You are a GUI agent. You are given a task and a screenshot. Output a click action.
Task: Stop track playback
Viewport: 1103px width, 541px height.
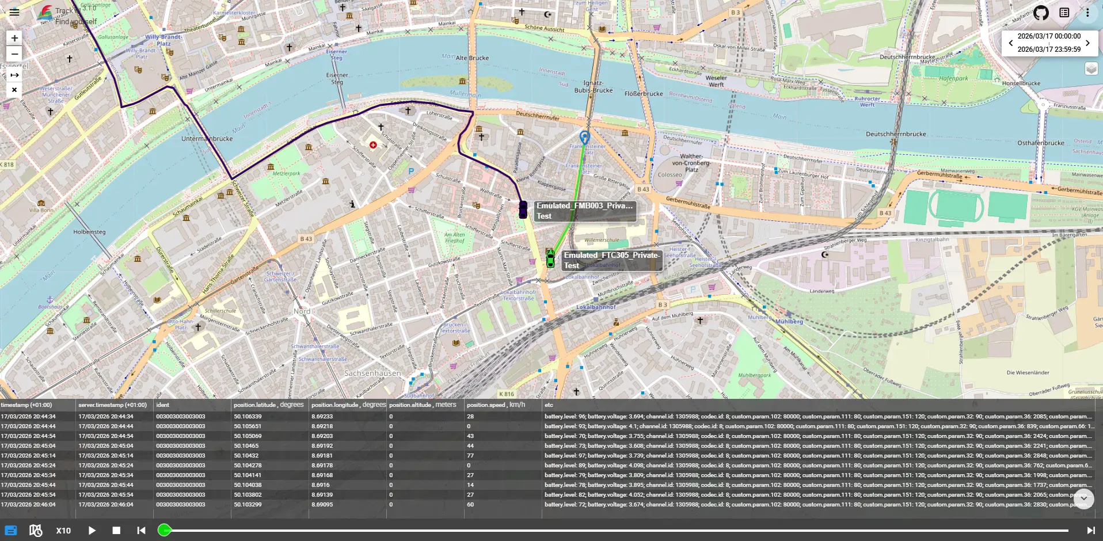coord(116,531)
